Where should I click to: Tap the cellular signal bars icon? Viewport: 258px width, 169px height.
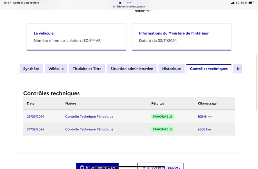pos(233,3)
